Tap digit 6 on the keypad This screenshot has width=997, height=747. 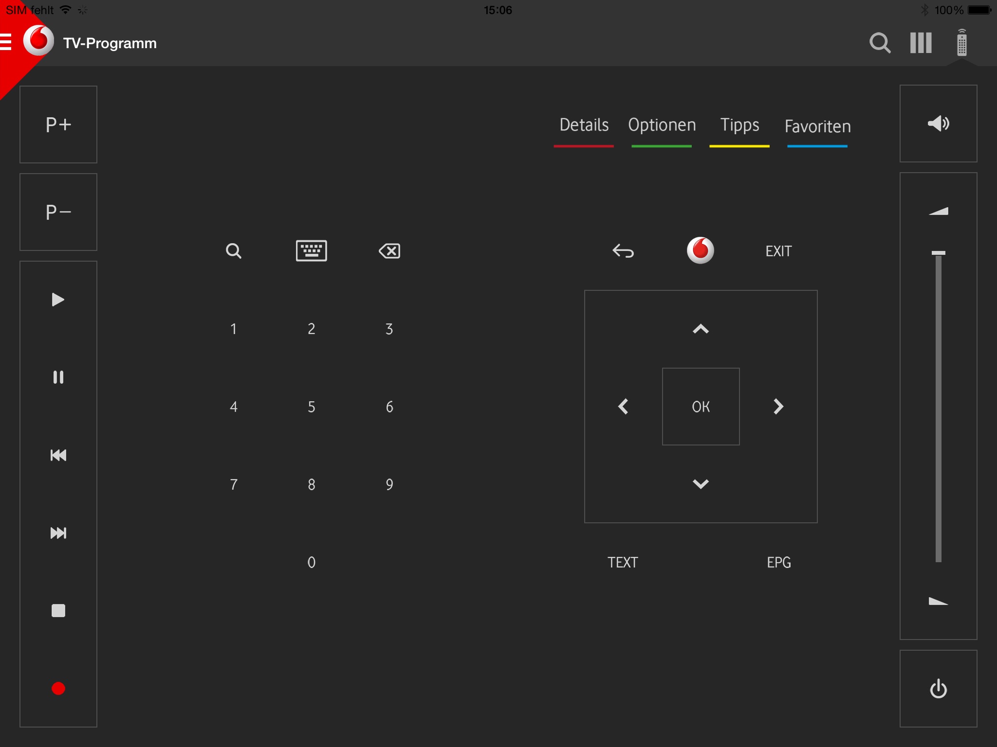point(389,407)
